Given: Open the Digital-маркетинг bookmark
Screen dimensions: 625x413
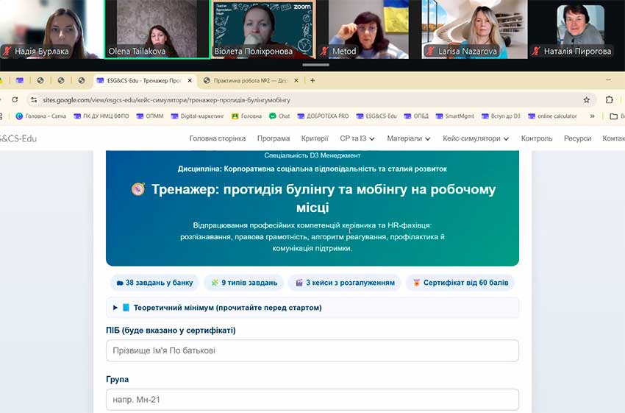Looking at the screenshot, I should point(197,116).
